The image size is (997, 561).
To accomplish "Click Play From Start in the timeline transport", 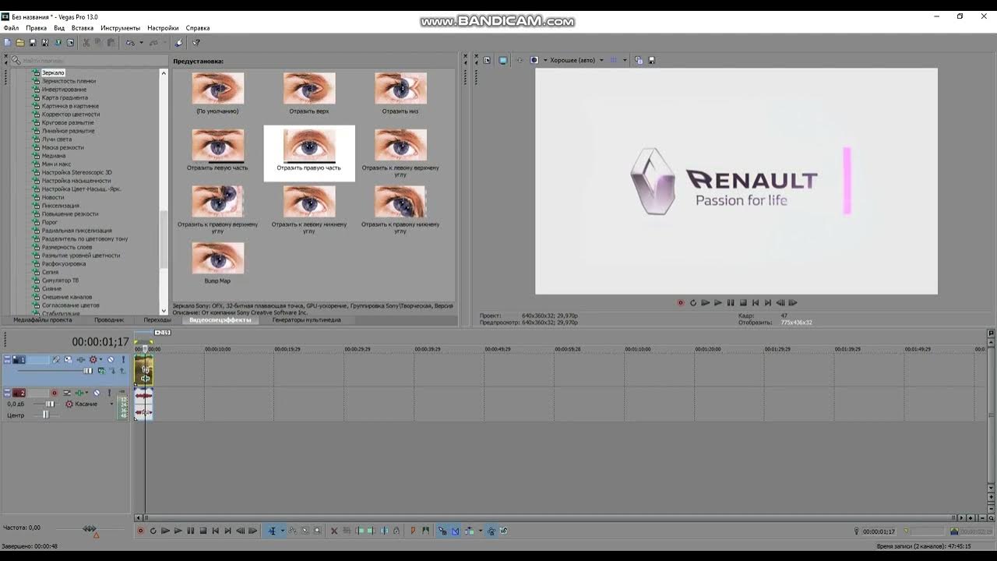I will point(165,531).
